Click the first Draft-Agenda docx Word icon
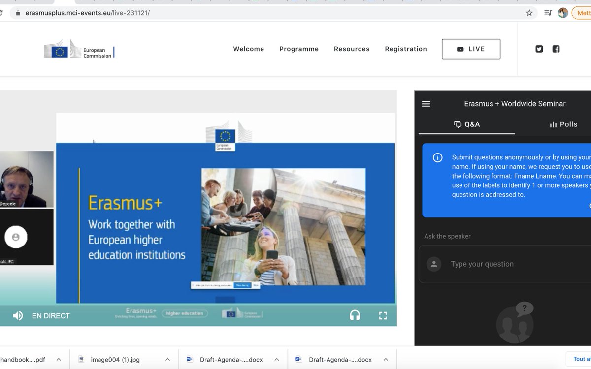The image size is (591, 369). pos(190,360)
